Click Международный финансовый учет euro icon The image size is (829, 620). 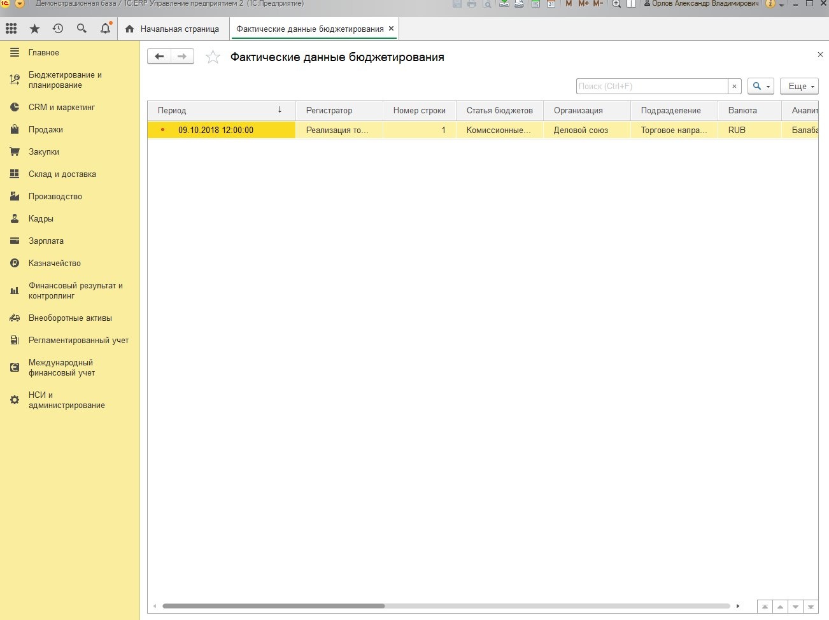15,368
